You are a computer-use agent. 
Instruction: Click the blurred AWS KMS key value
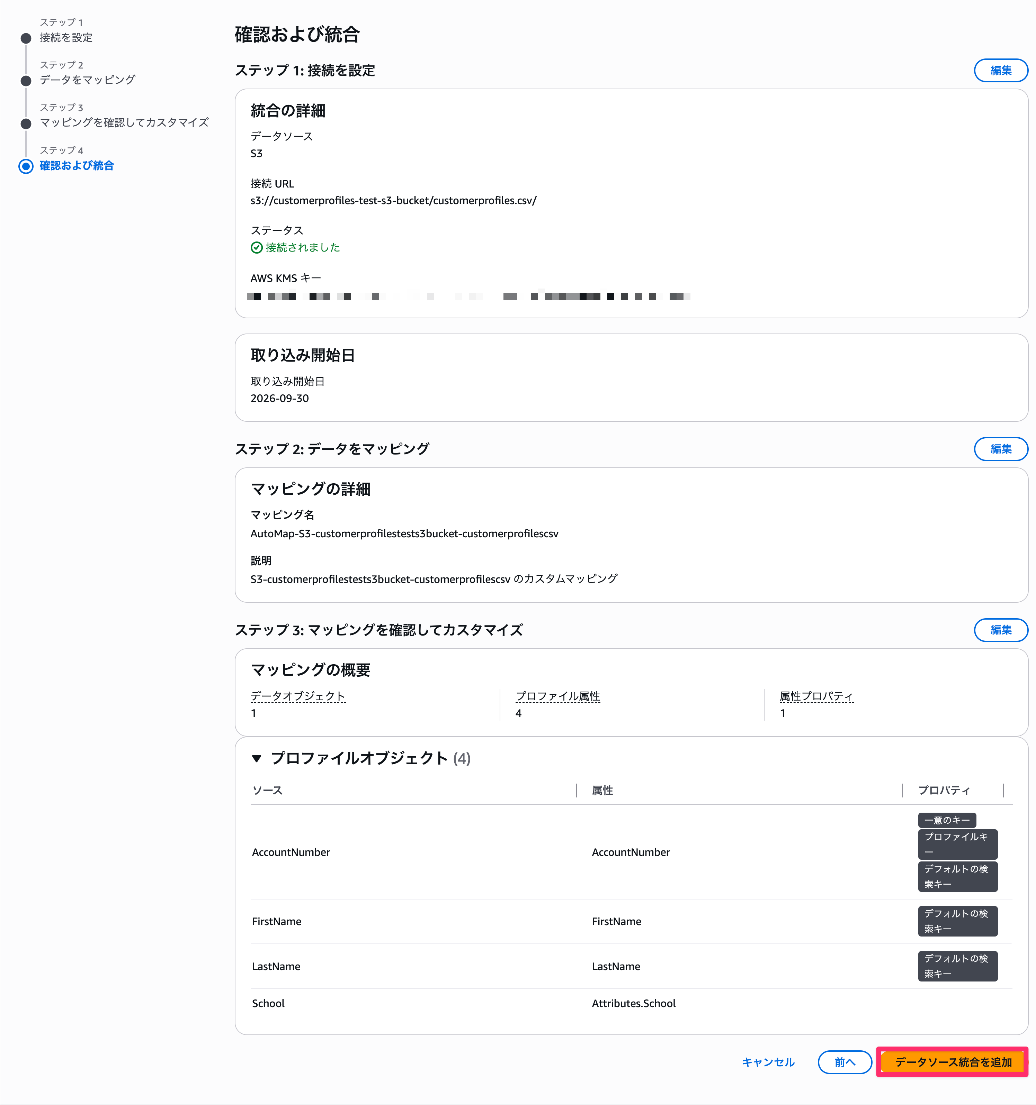(x=469, y=296)
